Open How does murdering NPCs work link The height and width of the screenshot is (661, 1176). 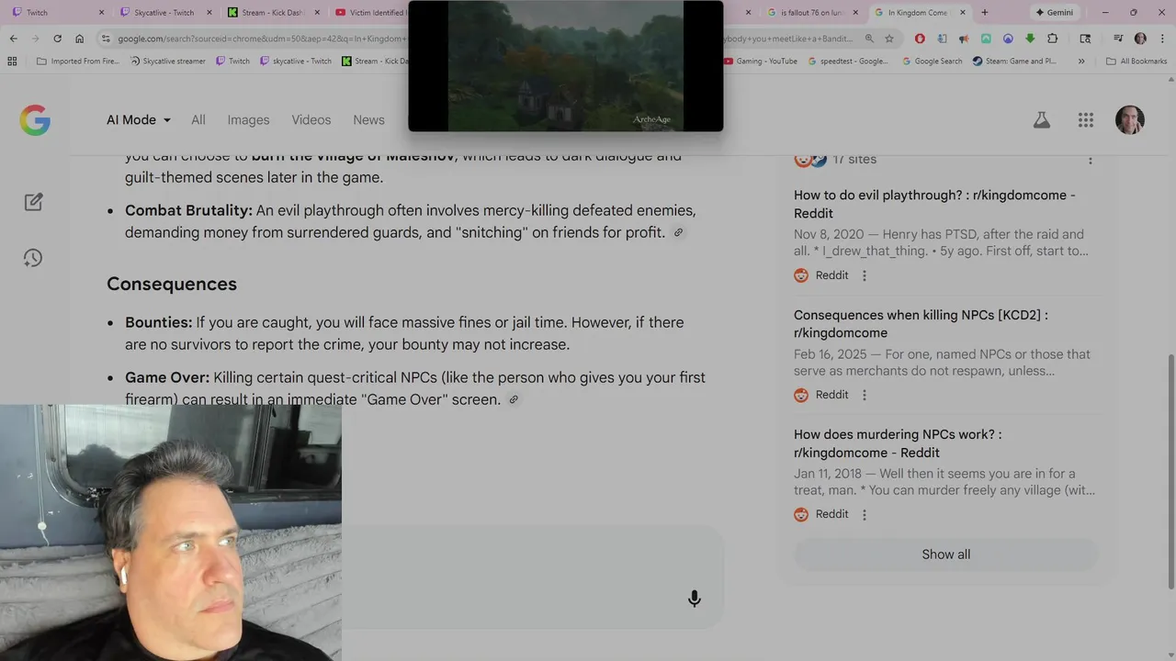(898, 443)
